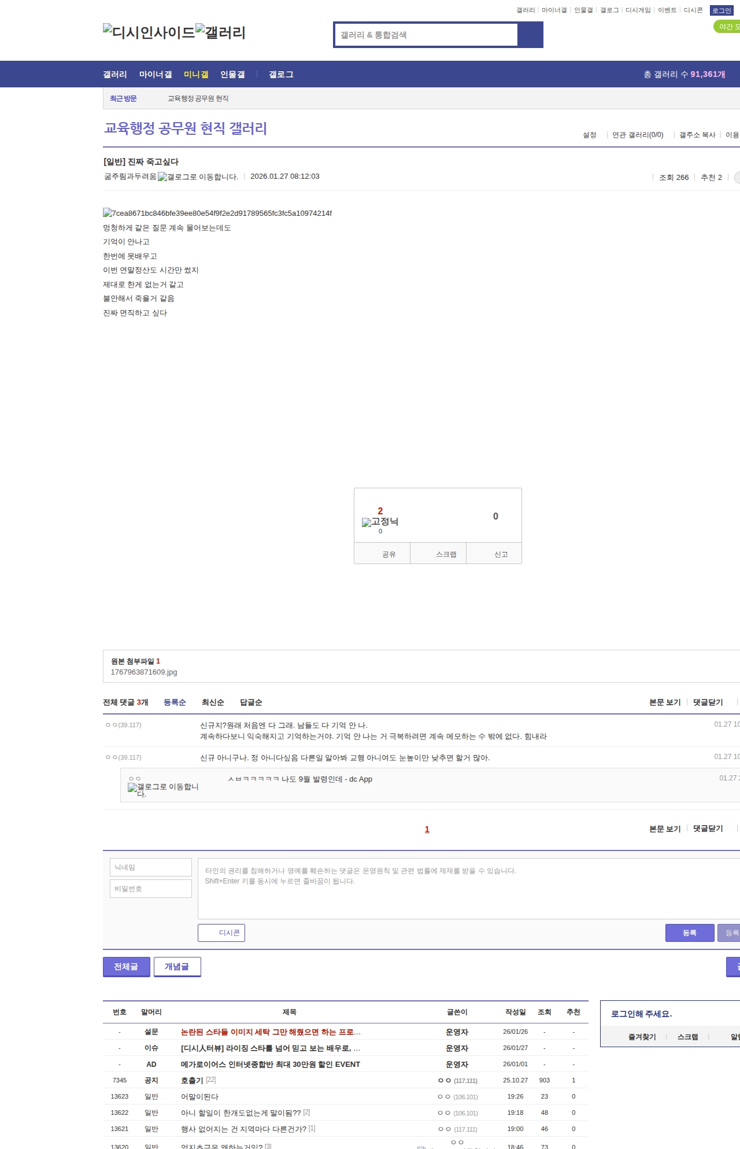Sort comments by 등록순
Image resolution: width=740 pixels, height=1149 pixels.
[175, 702]
